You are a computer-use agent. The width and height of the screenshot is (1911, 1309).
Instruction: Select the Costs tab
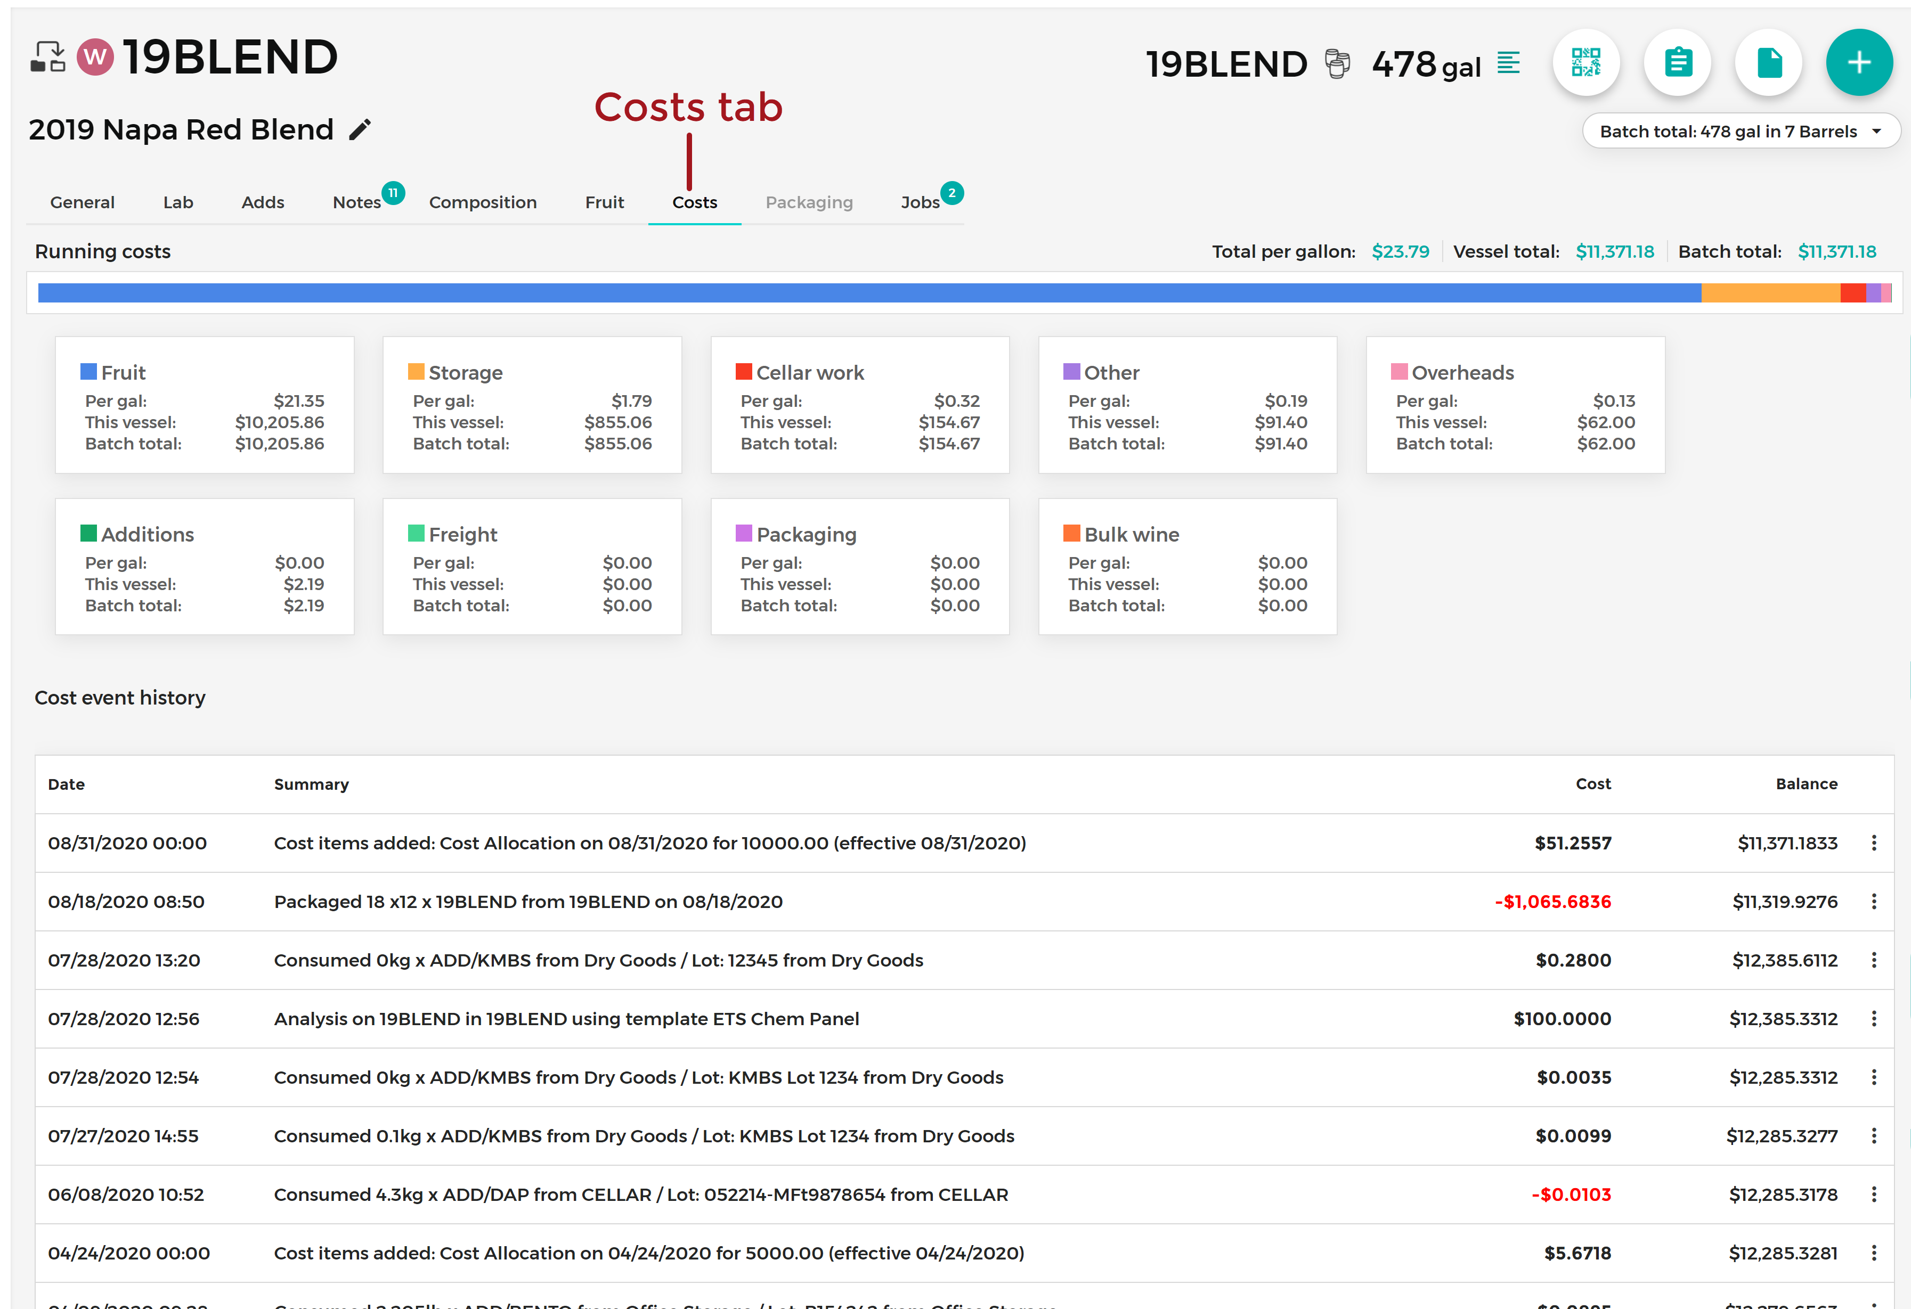[x=695, y=202]
